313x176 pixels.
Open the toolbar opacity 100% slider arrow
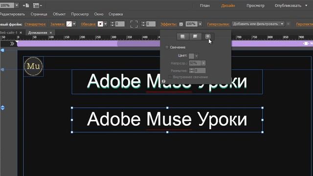point(200,24)
